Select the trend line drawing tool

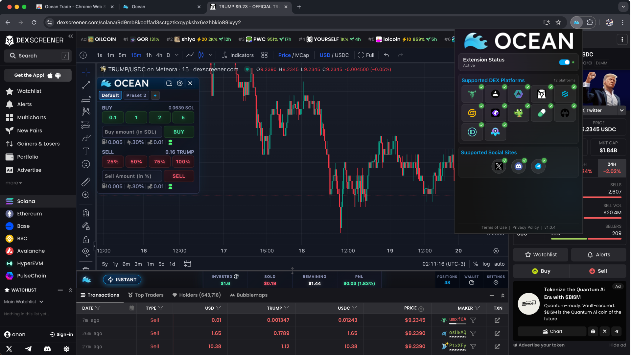click(x=86, y=85)
